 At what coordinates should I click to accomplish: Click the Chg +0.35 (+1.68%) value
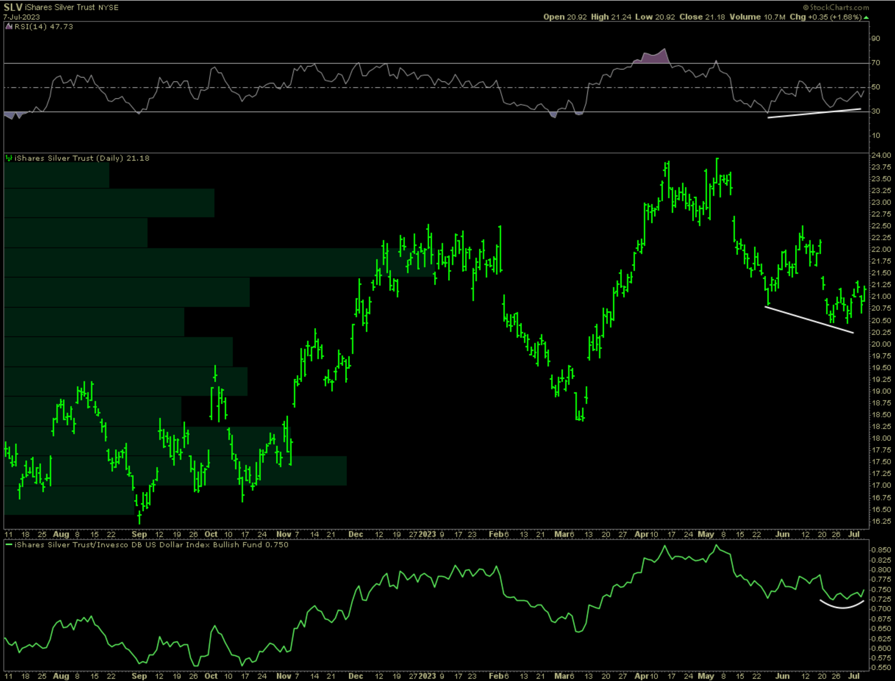(x=825, y=17)
